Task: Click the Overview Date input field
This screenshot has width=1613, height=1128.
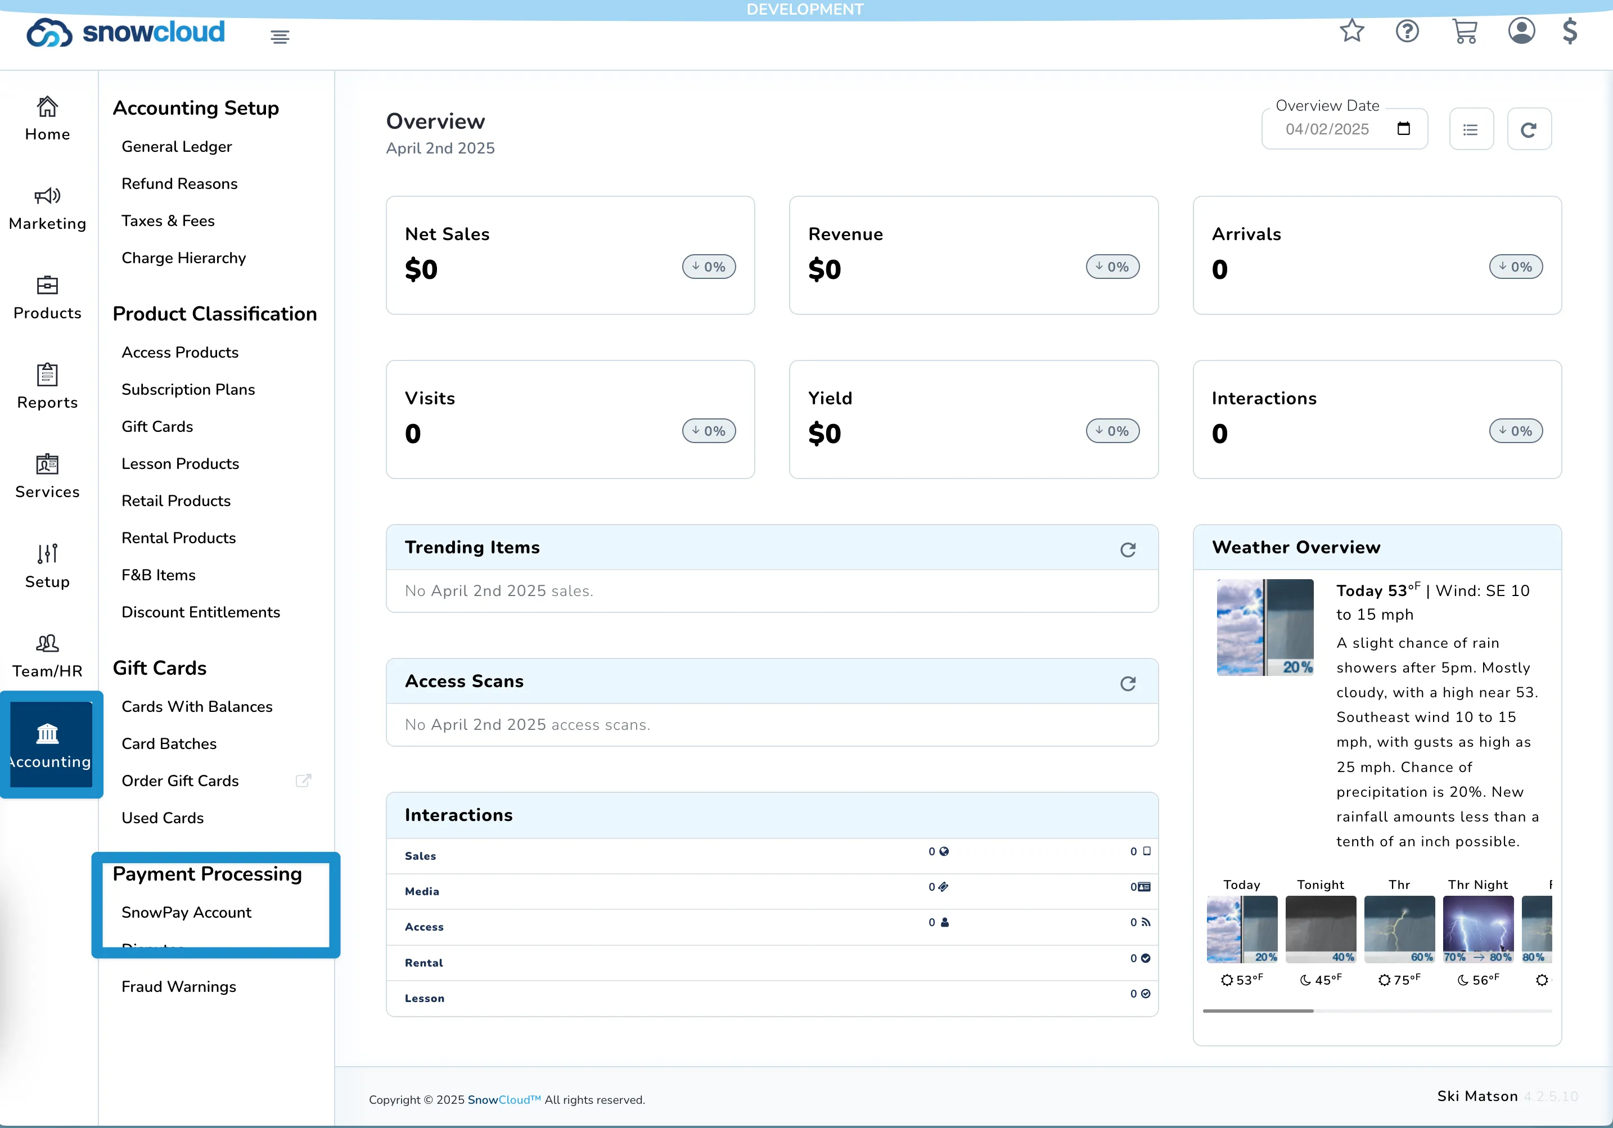Action: click(1344, 129)
